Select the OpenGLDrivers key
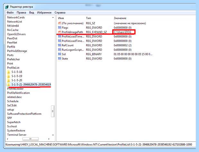199x152 pixels. 16,34
